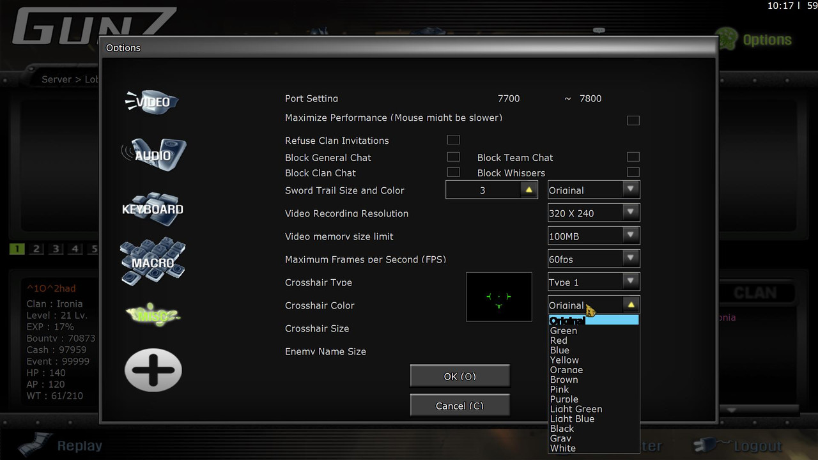The height and width of the screenshot is (460, 818).
Task: Click the OK (O) button
Action: coord(459,376)
